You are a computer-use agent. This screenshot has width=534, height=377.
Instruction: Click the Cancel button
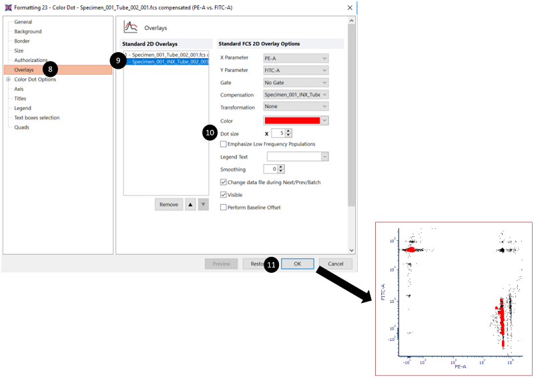[x=336, y=264]
